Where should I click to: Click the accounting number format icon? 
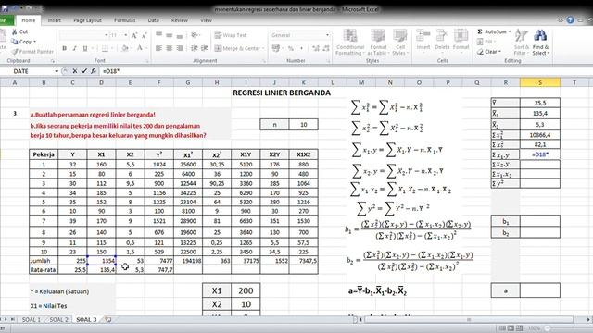[276, 48]
